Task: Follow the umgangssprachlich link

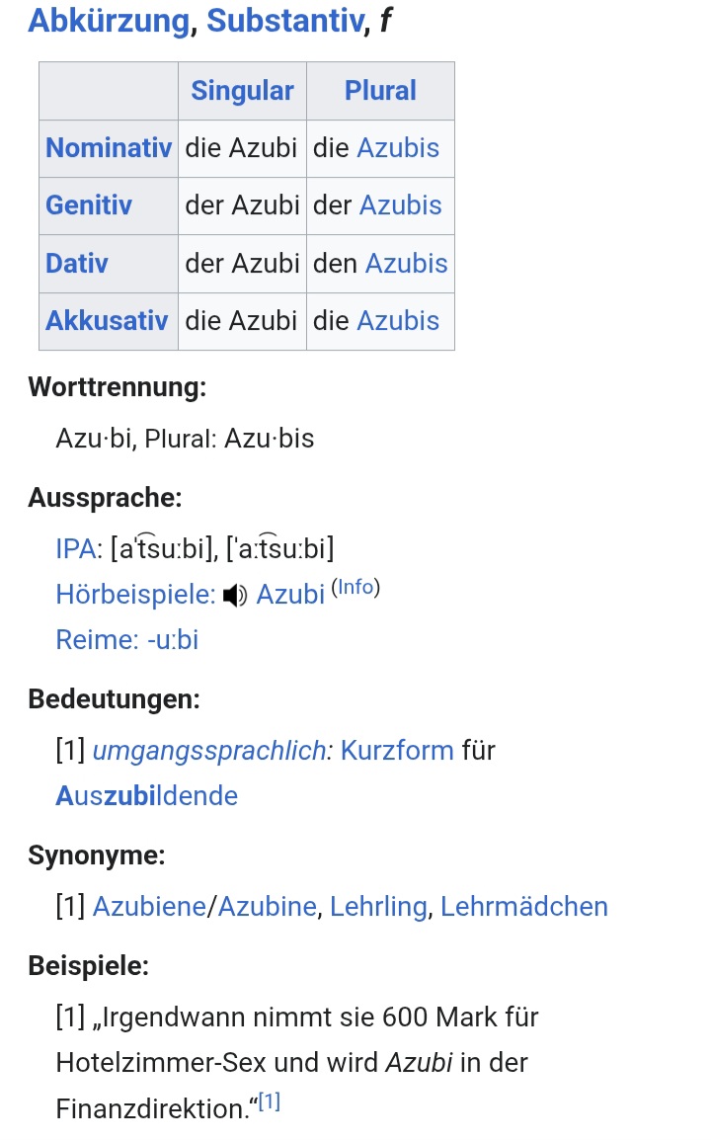Action: [x=212, y=751]
